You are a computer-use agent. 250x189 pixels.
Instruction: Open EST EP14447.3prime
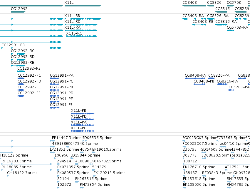[67, 138]
